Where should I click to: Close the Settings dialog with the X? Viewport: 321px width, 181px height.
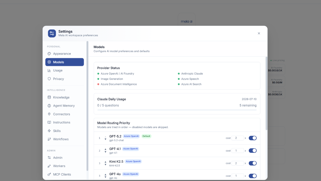click(259, 33)
